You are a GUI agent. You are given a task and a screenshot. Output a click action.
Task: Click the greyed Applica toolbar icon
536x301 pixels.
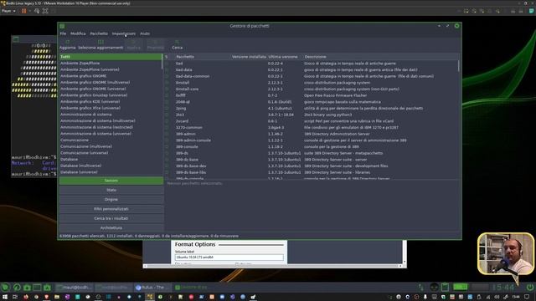134,42
